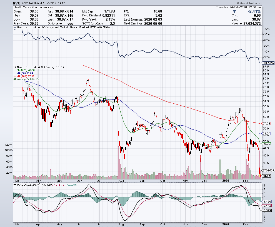Click the red 57.08 price axis label
This screenshot has width=275, height=227.
click(266, 123)
